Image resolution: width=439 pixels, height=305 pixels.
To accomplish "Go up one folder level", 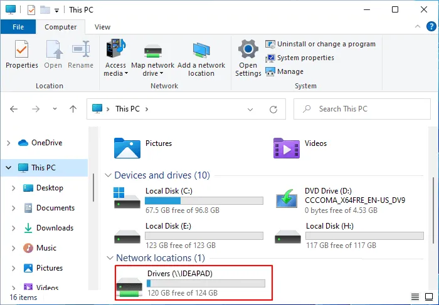I will coord(73,109).
